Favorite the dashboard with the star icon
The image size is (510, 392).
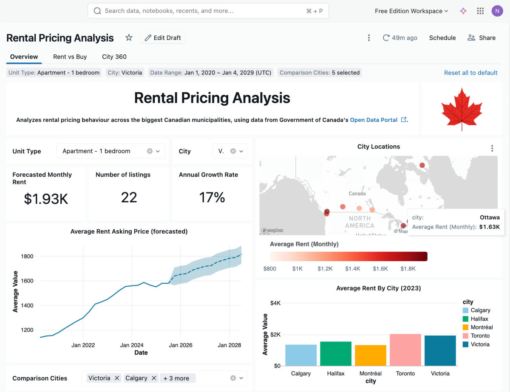(129, 38)
